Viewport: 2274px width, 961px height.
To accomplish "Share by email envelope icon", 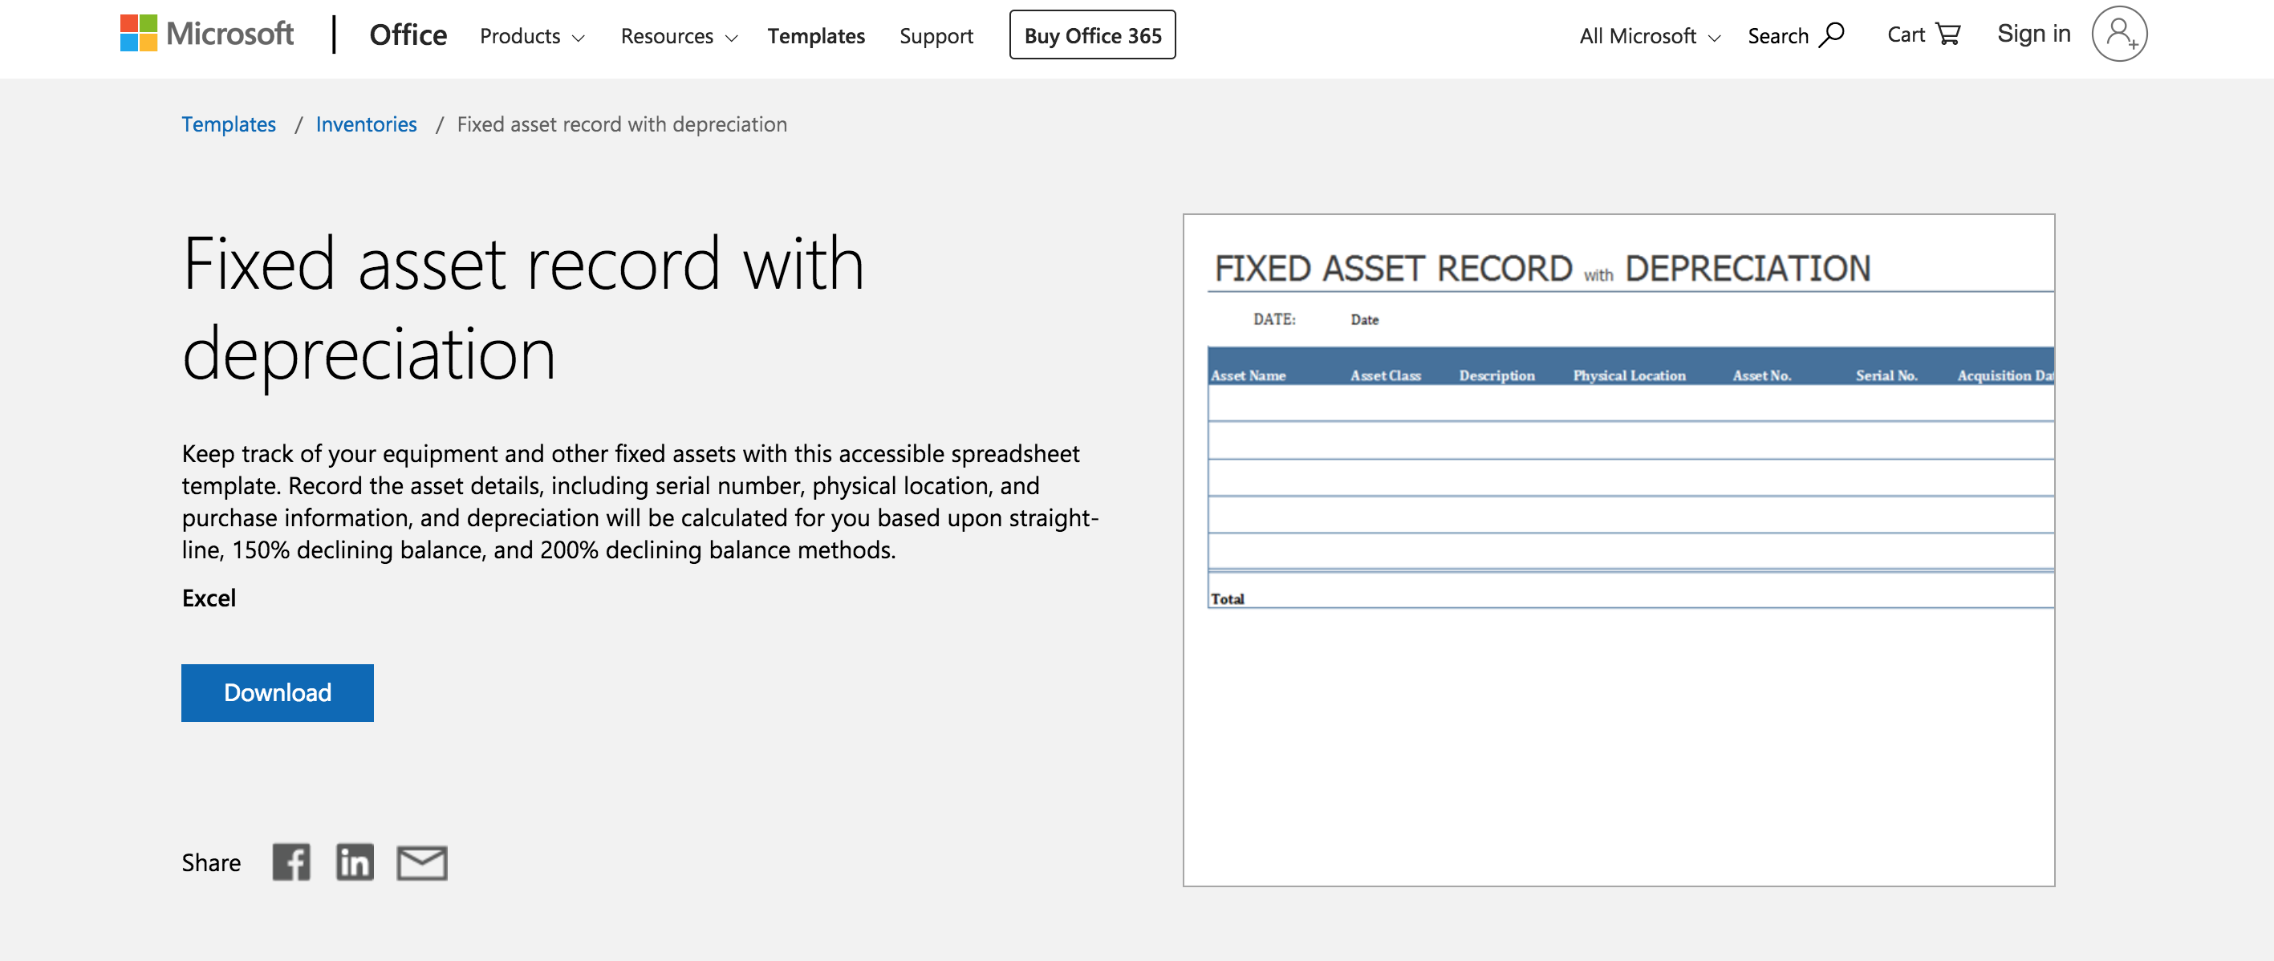I will coord(422,862).
